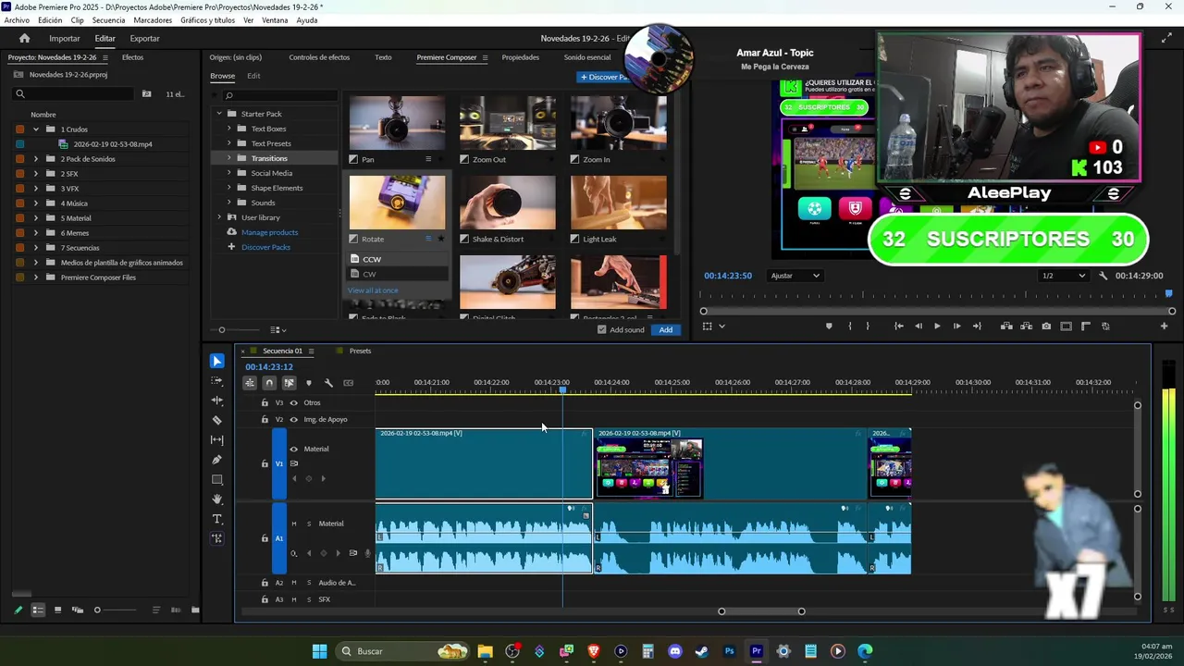Add a marker in the timeline

coord(309,383)
